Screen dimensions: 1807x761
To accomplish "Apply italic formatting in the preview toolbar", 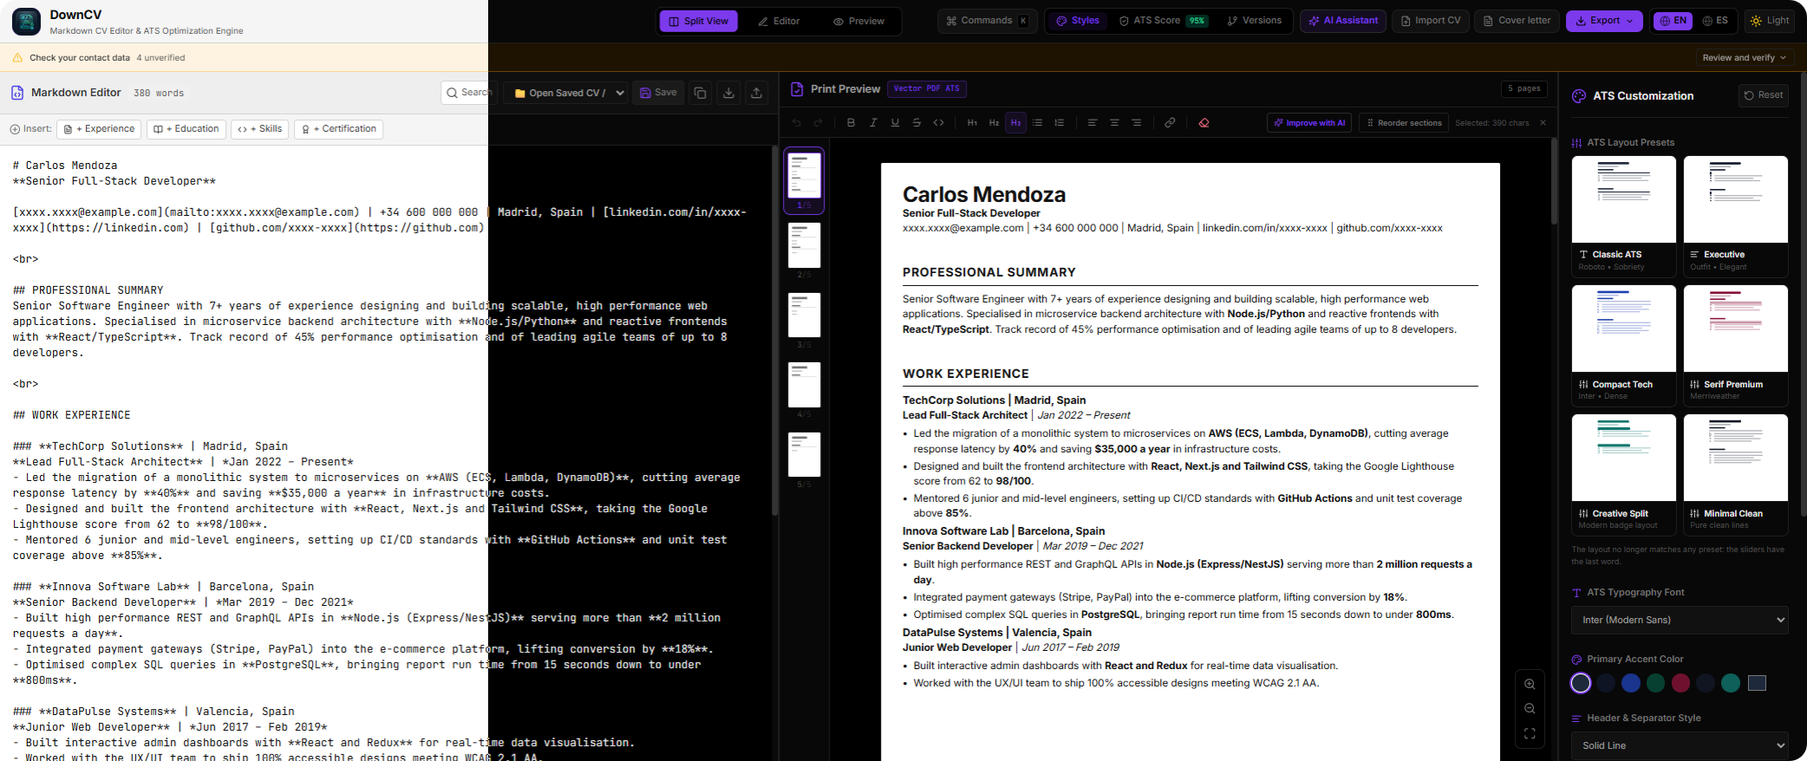I will [x=873, y=123].
